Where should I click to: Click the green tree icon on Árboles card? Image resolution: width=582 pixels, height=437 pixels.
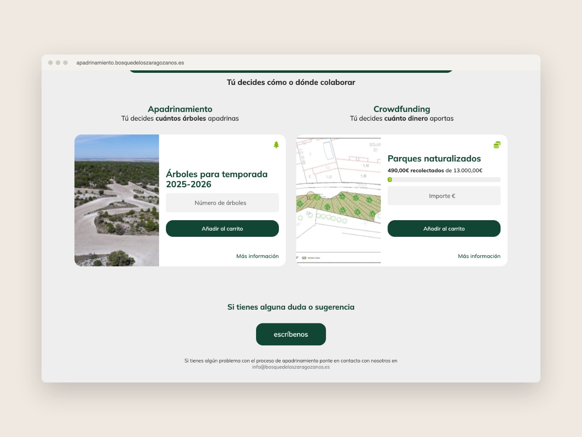(x=276, y=145)
